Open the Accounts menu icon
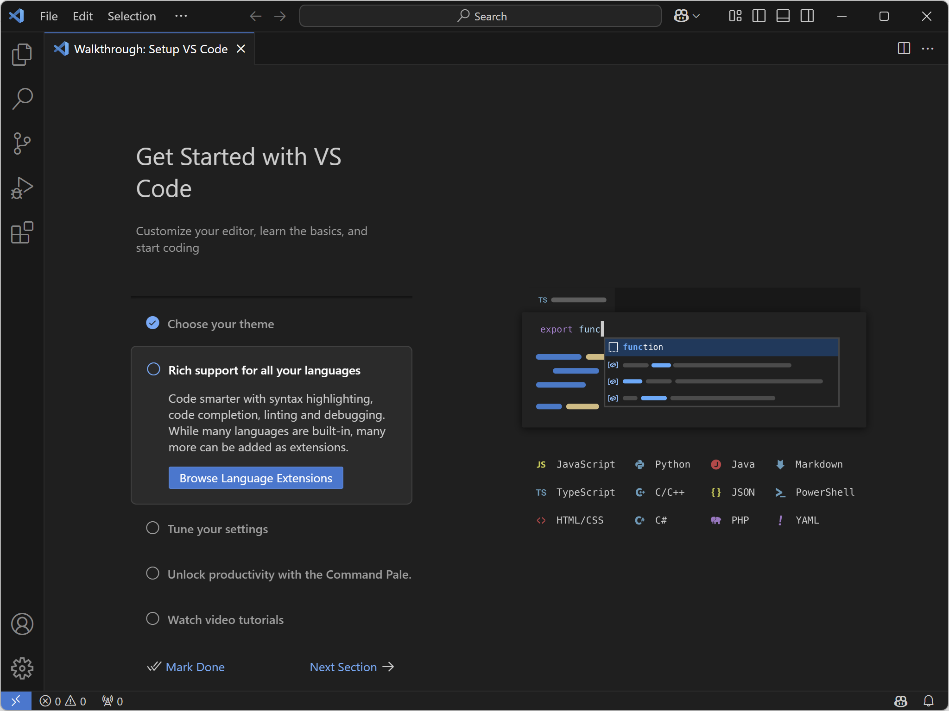Viewport: 949px width, 711px height. point(22,624)
